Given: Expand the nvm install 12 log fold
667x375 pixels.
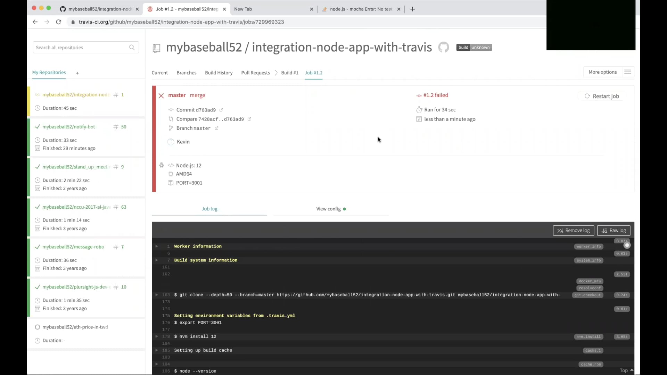Looking at the screenshot, I should [157, 336].
